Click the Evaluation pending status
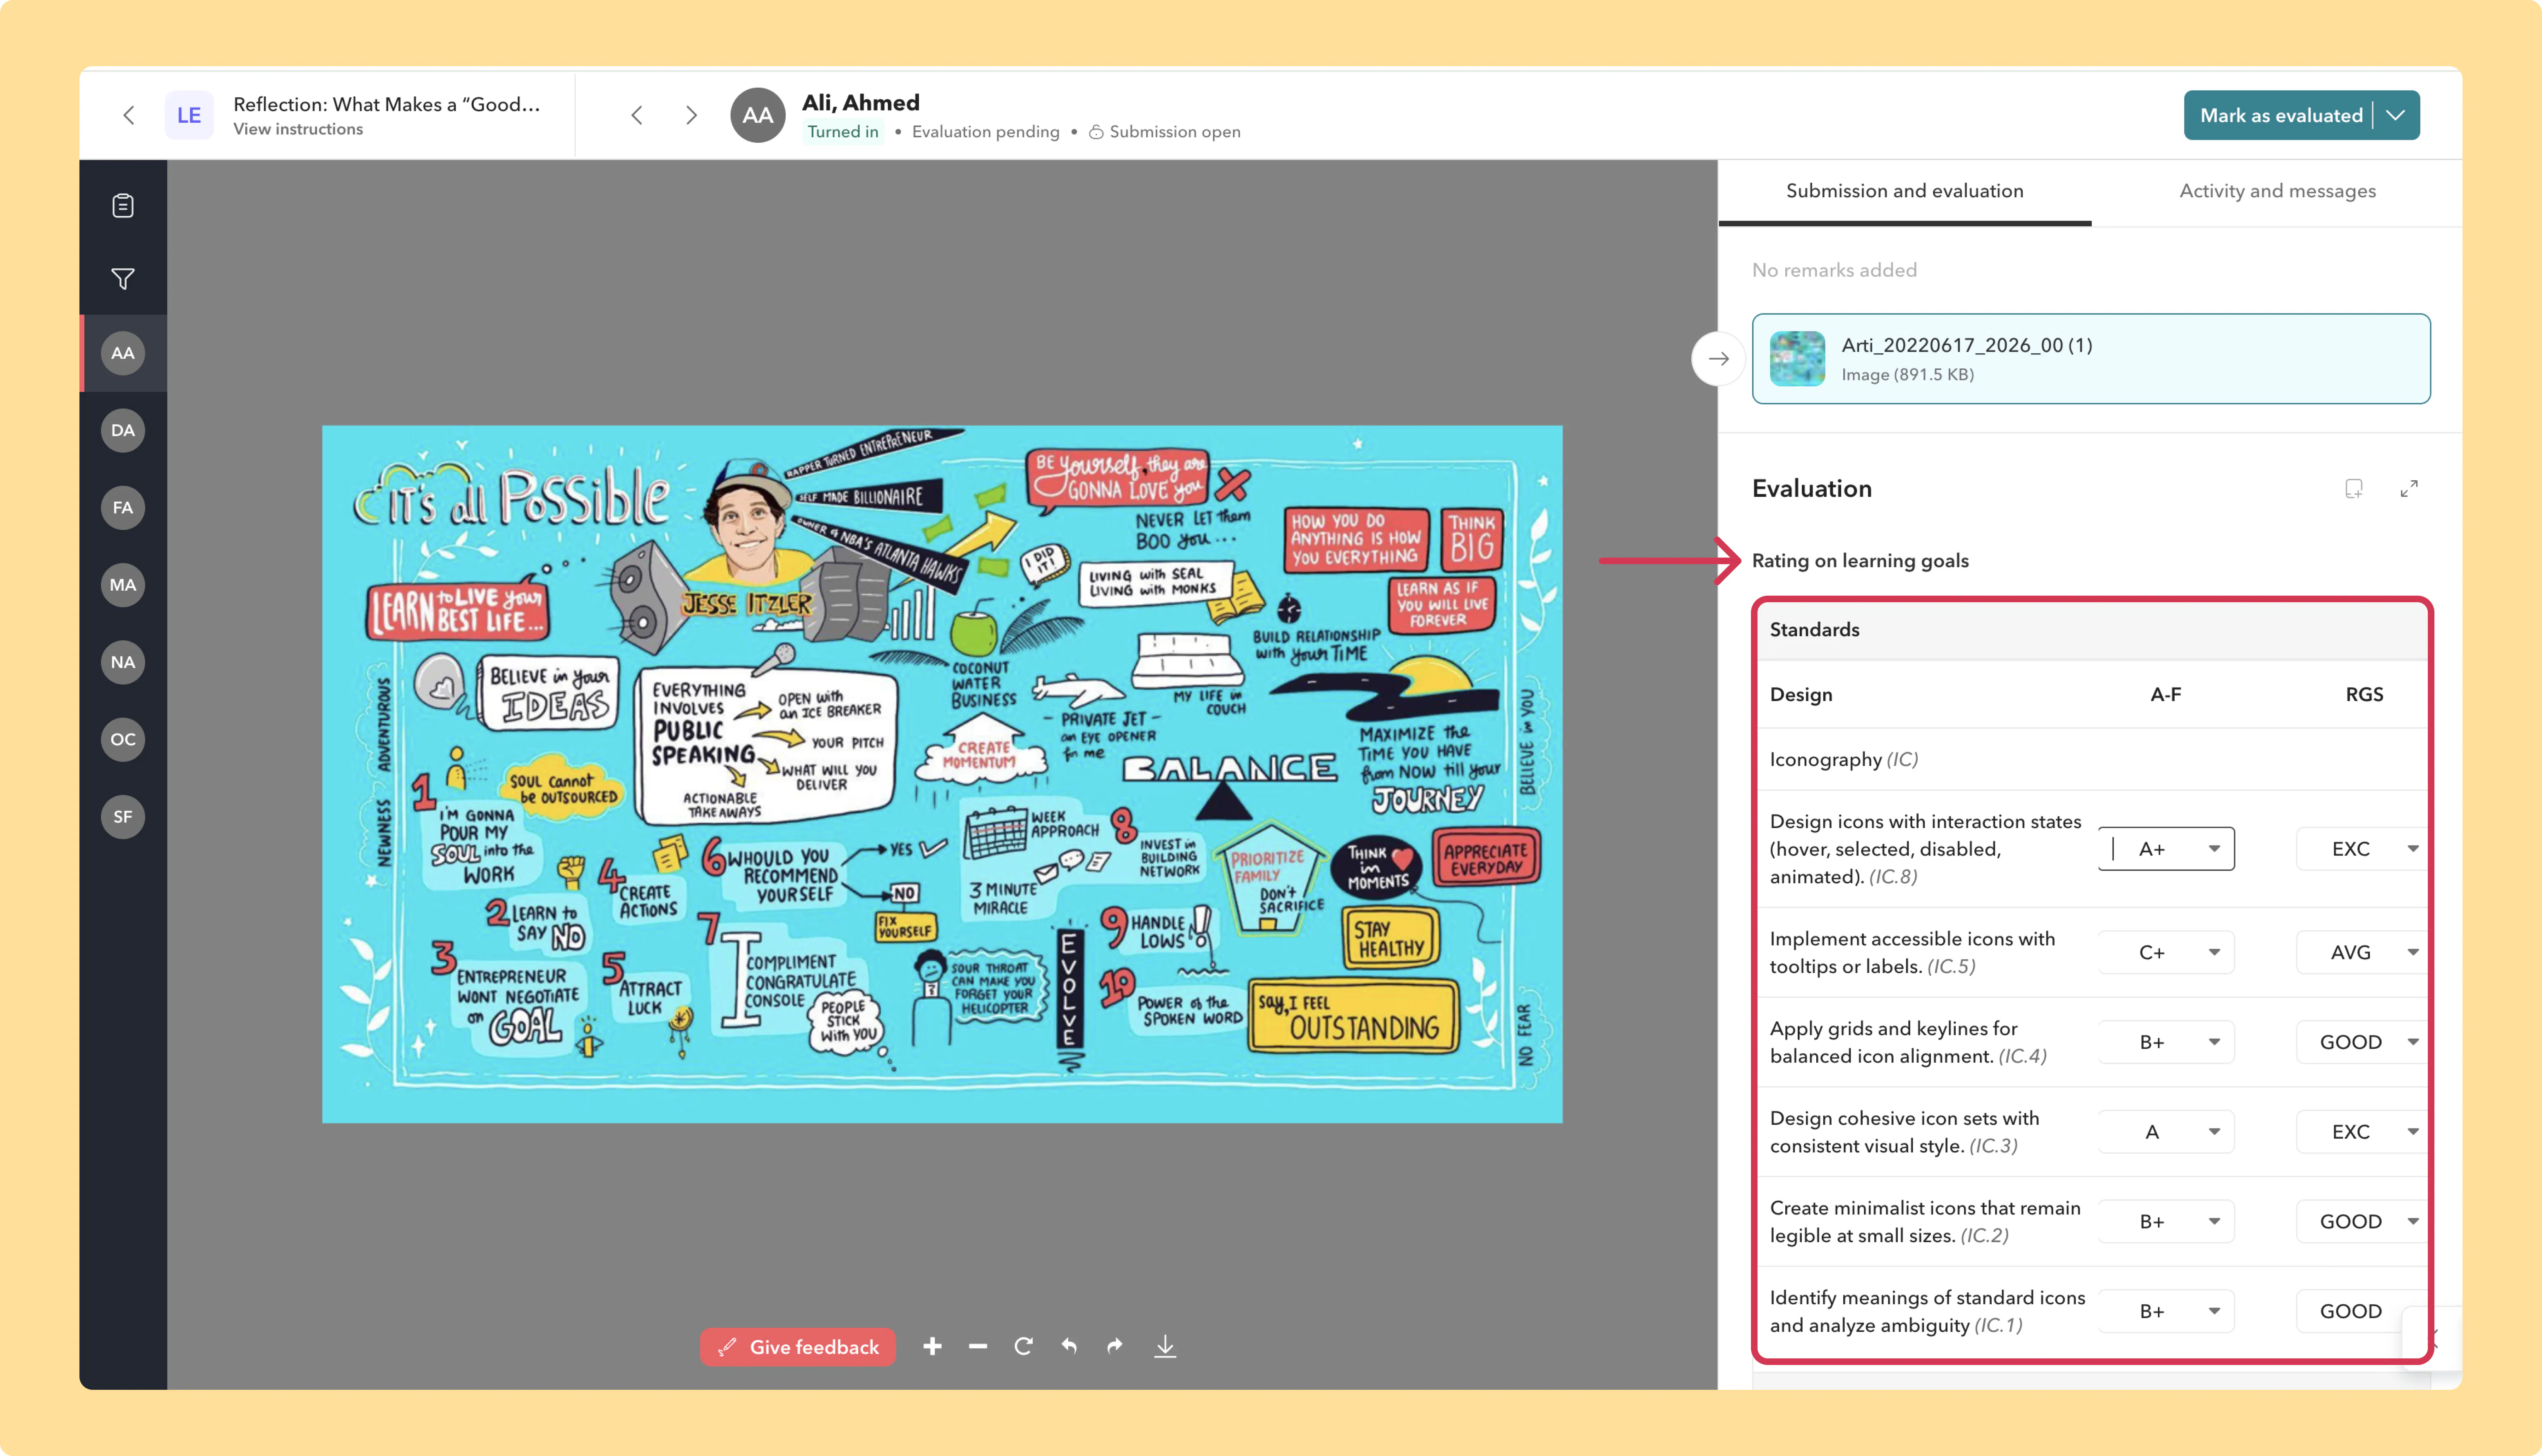This screenshot has width=2542, height=1456. [985, 132]
